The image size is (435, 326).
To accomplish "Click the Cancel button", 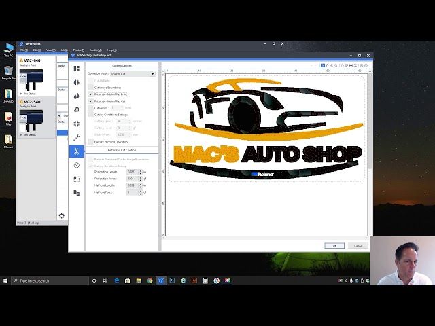I will (x=358, y=245).
